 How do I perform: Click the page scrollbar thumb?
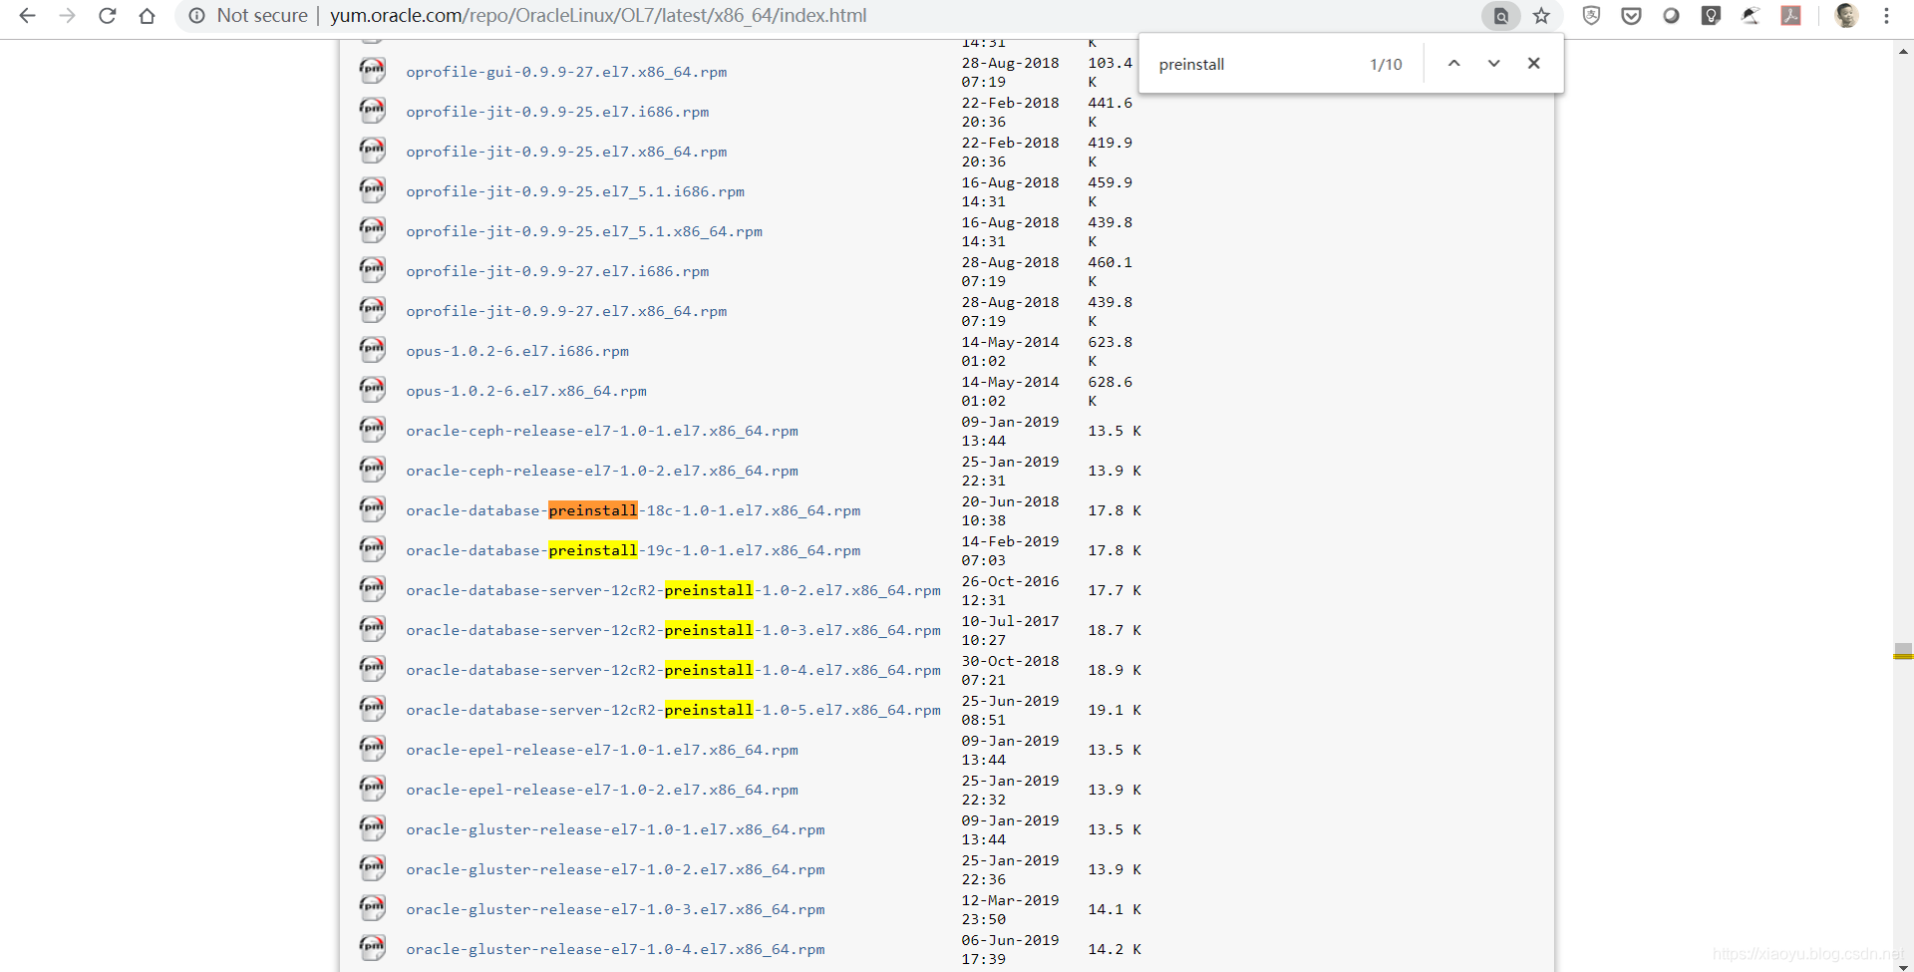tap(1903, 651)
